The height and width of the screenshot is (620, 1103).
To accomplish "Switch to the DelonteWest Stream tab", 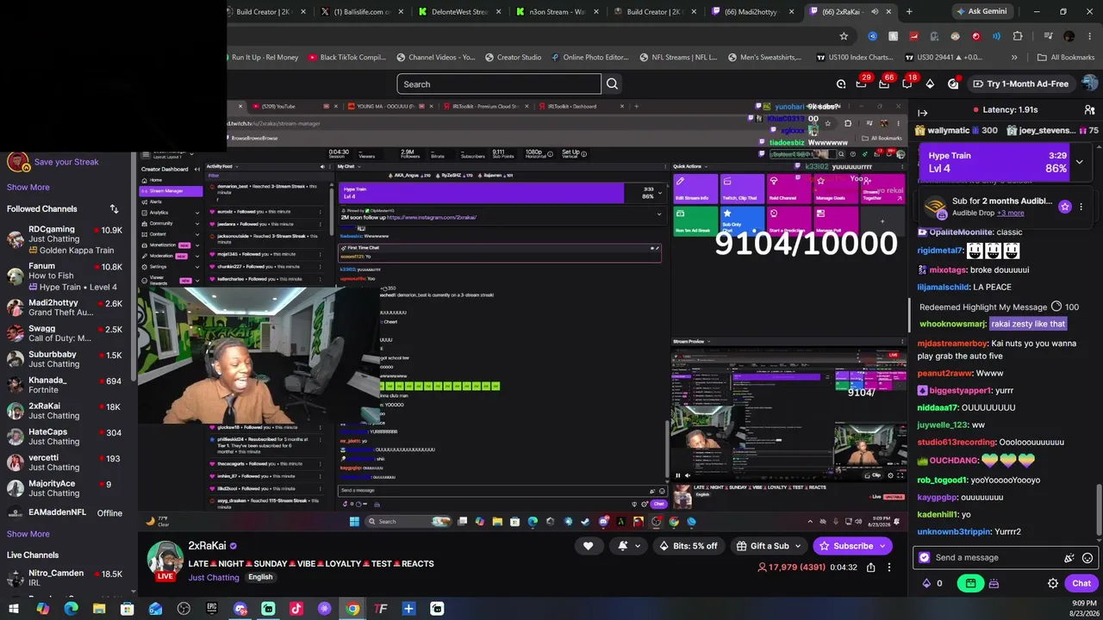I will coord(461,11).
